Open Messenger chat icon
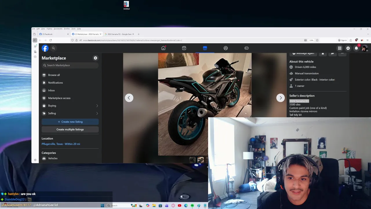This screenshot has width=371, height=209. tap(348, 48)
